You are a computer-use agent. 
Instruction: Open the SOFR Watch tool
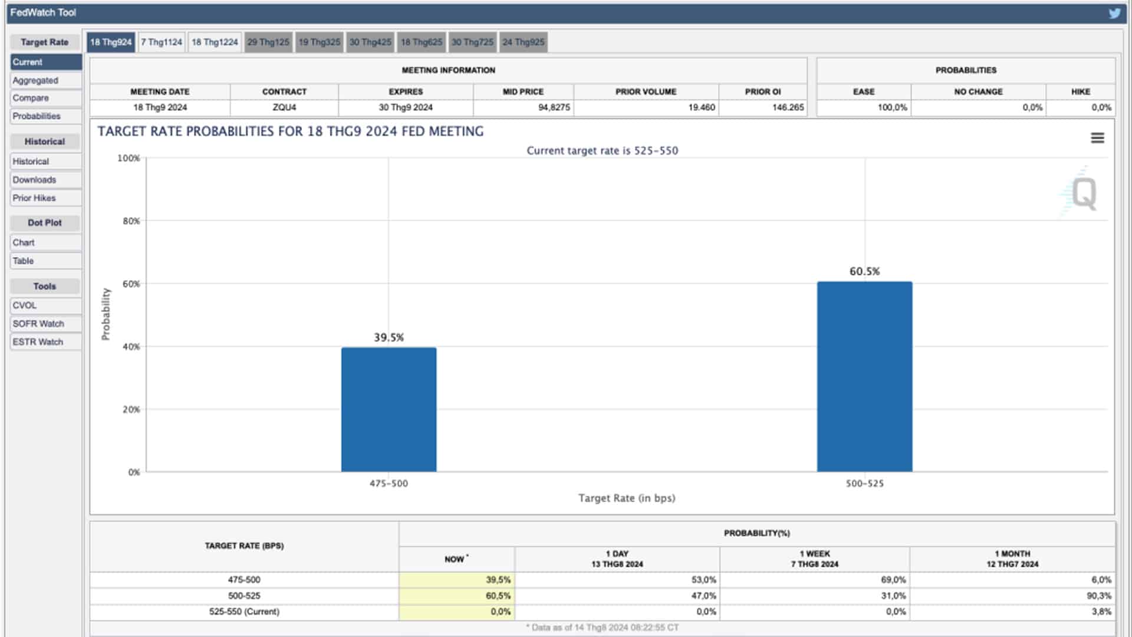46,324
